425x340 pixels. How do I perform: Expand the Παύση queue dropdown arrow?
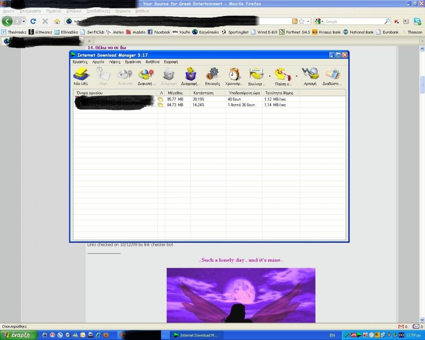click(x=296, y=76)
